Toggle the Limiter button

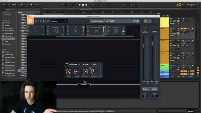tap(155, 31)
